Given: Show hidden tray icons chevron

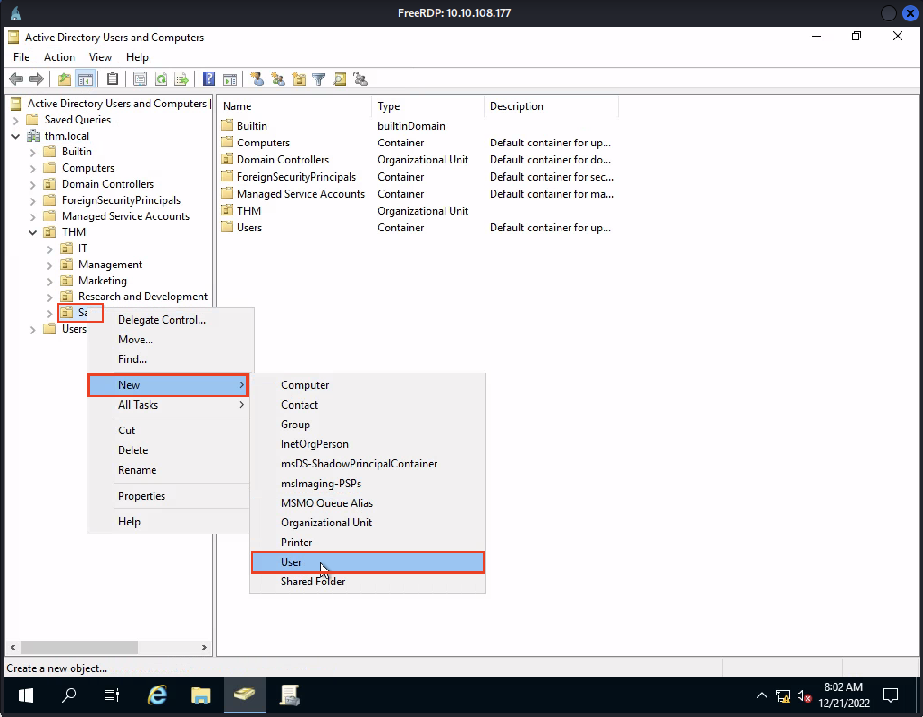Looking at the screenshot, I should tap(762, 696).
